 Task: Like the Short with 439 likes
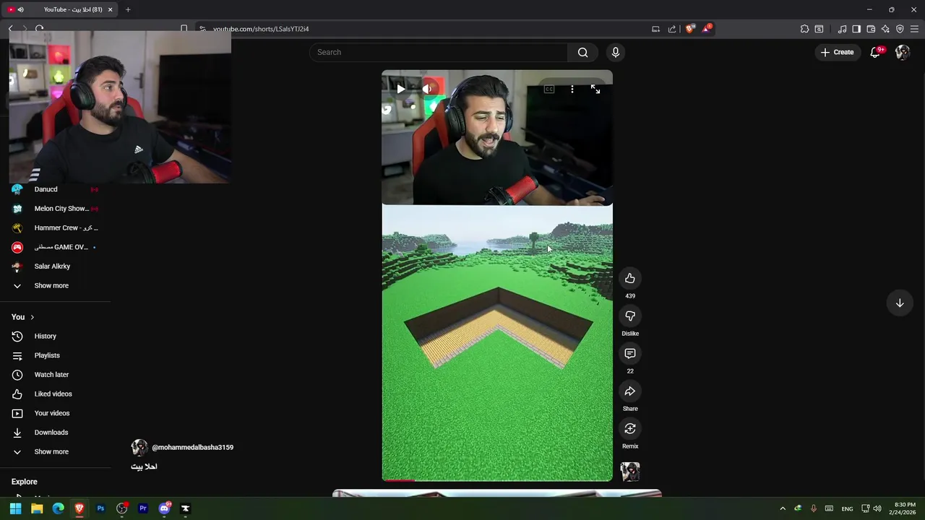point(630,279)
